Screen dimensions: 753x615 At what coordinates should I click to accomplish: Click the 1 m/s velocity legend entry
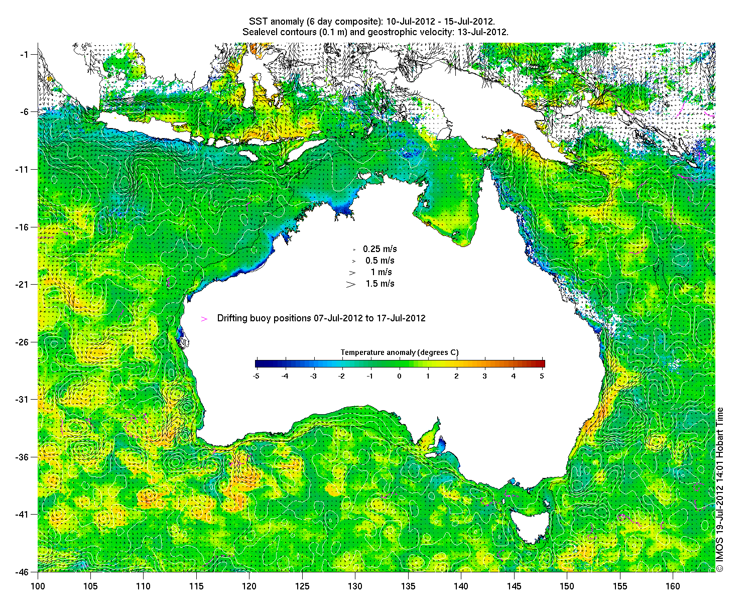[x=382, y=272]
